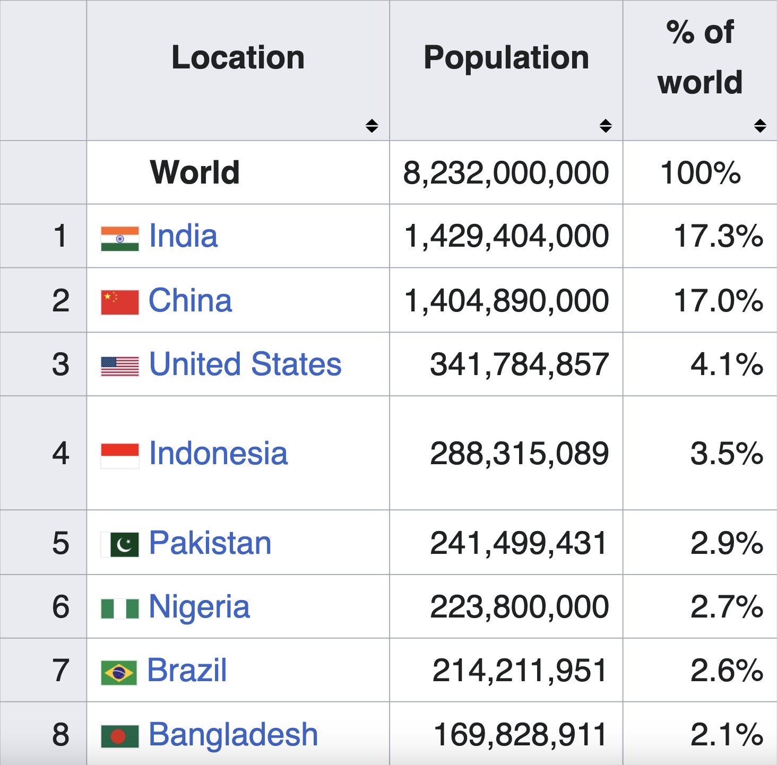Click the Nigeria flag icon
Image resolution: width=777 pixels, height=765 pixels.
[x=120, y=609]
